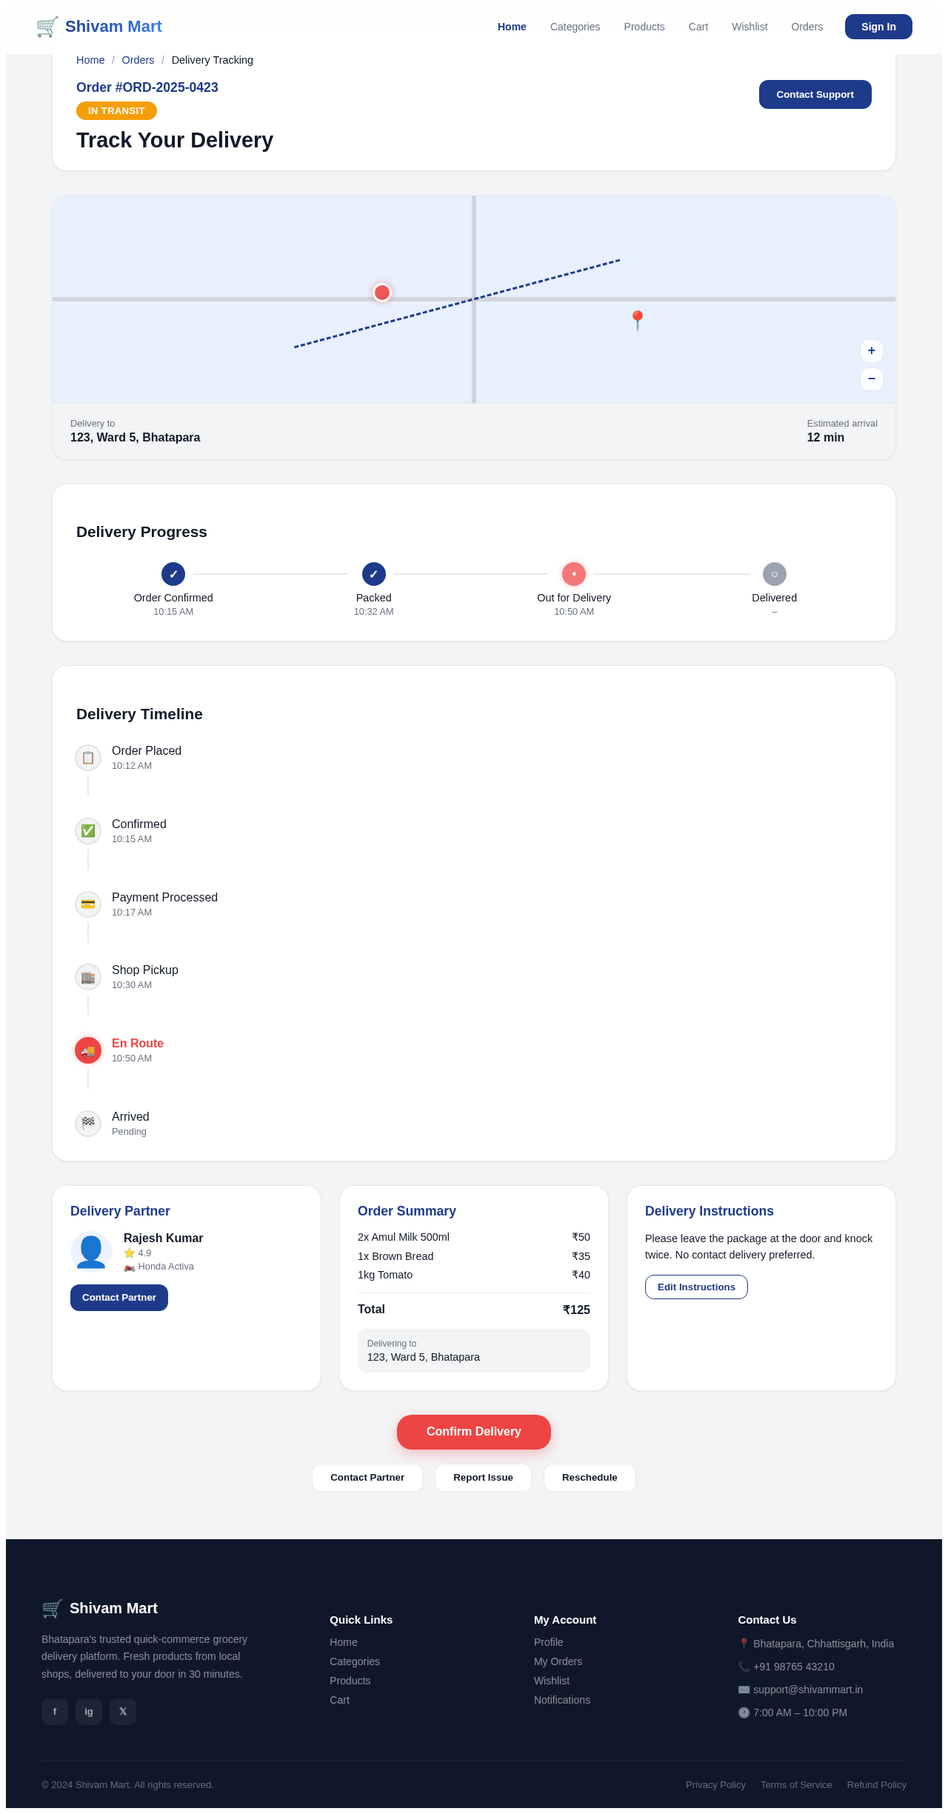Screen dimensions: 948x1814
Task: Open the Terms of Service footer link
Action: pos(796,1785)
